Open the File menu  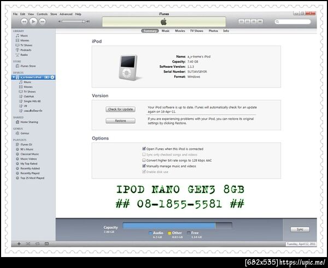15,14
